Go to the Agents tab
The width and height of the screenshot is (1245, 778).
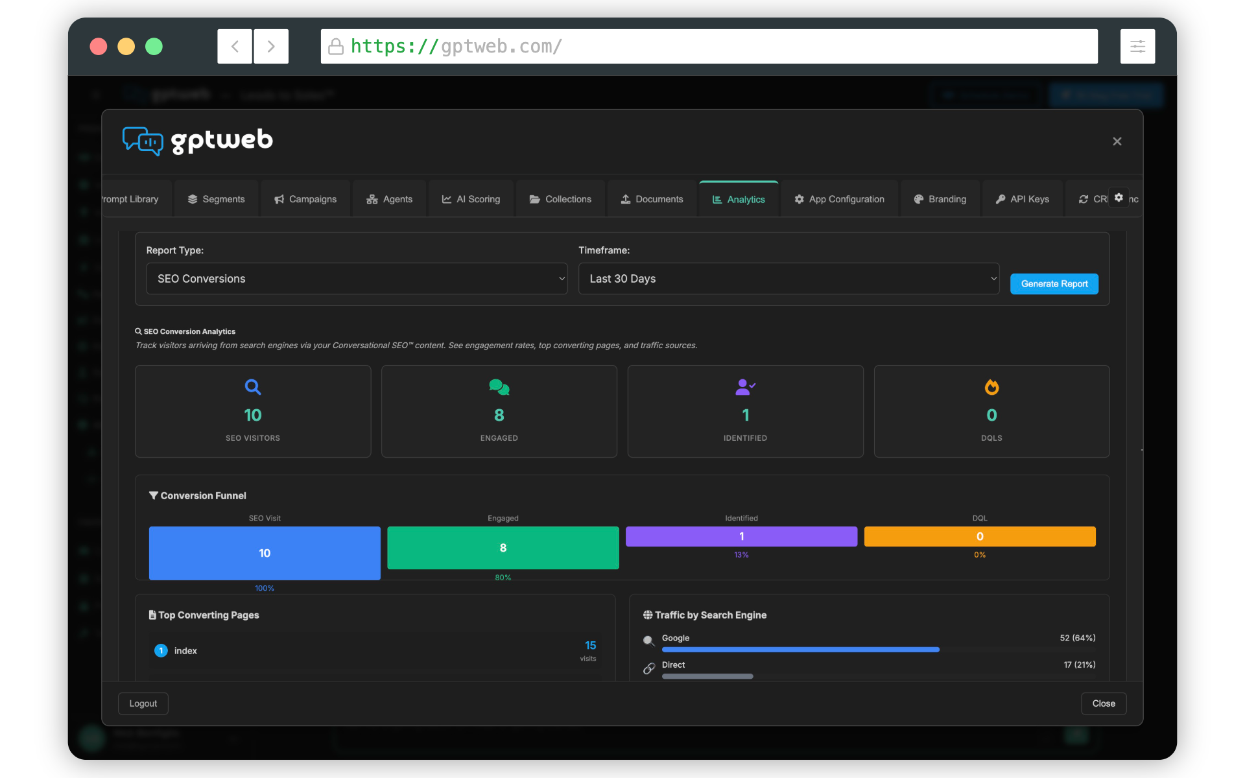(x=390, y=199)
